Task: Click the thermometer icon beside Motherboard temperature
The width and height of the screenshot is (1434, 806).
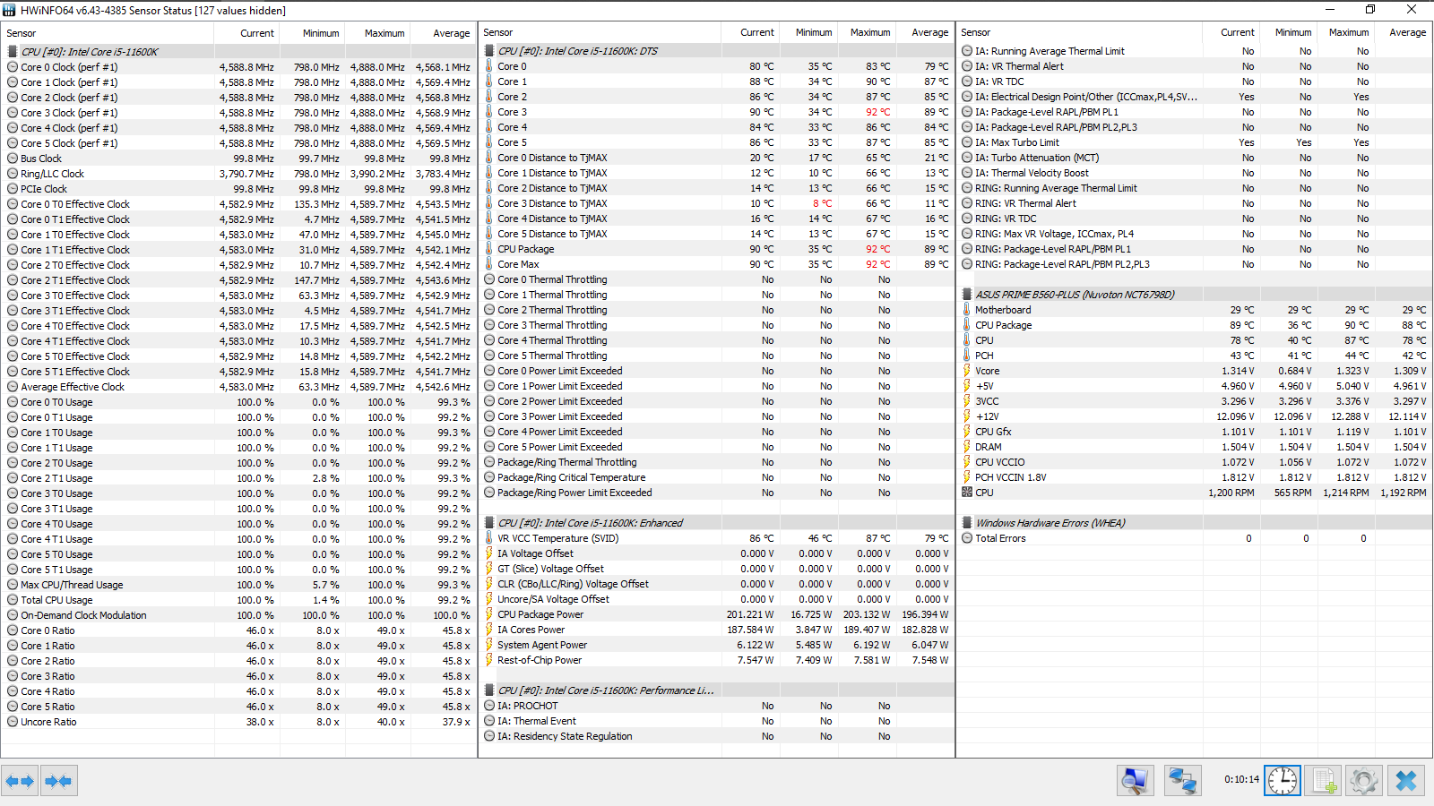Action: (x=967, y=310)
